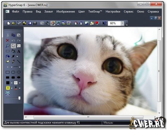Open dropdown arrow next to black color swatch
Viewport: 167px width, 130px height.
12,83
